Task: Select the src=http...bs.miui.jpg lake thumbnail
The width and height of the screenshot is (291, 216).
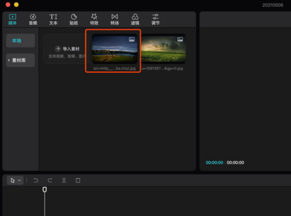Action: click(x=115, y=49)
